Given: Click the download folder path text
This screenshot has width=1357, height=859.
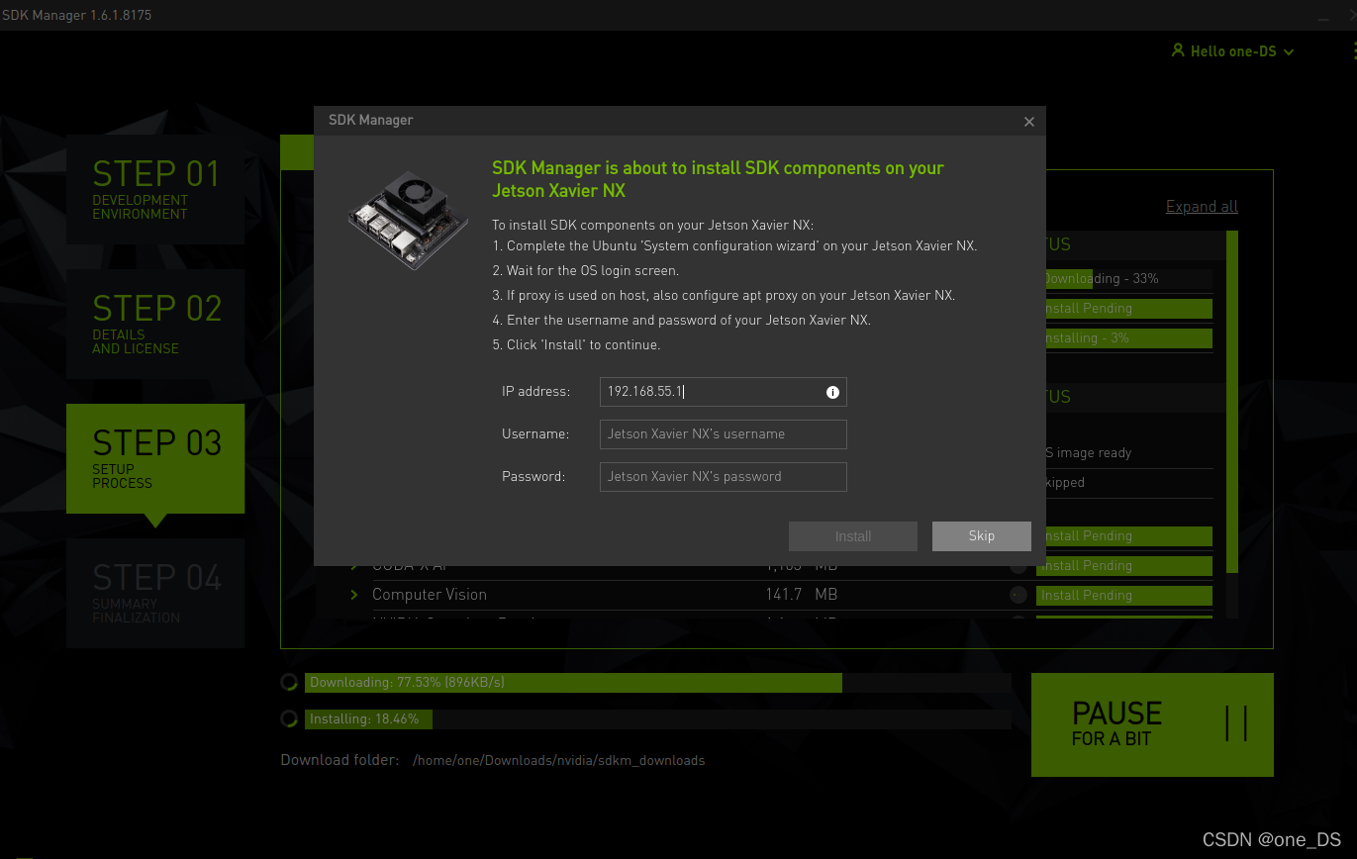Looking at the screenshot, I should tap(559, 761).
